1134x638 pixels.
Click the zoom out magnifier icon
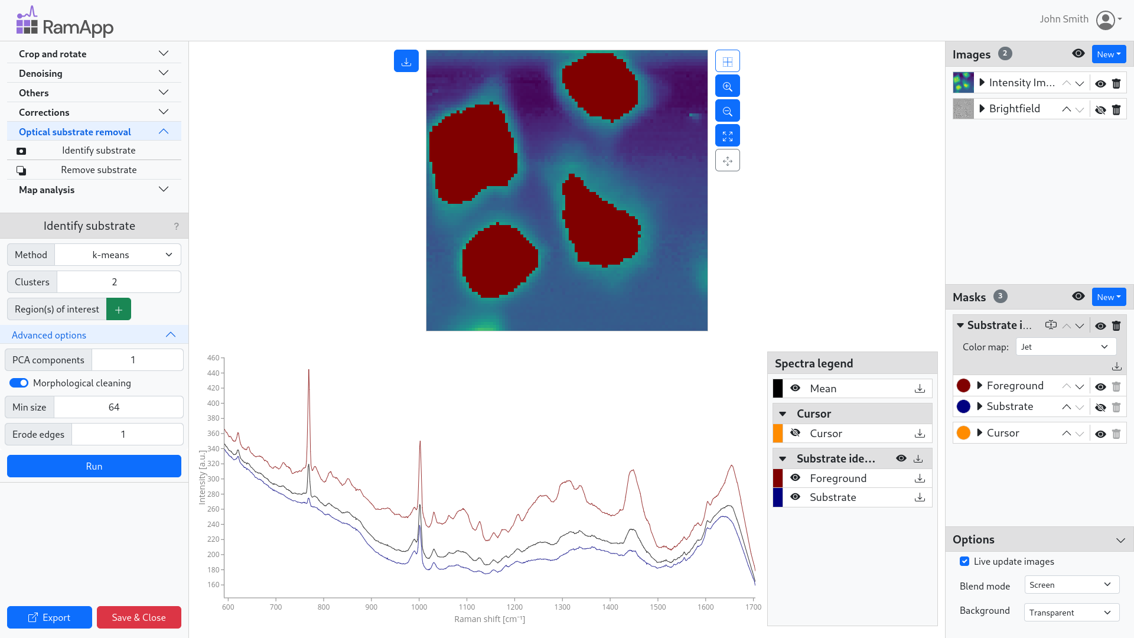click(x=728, y=111)
